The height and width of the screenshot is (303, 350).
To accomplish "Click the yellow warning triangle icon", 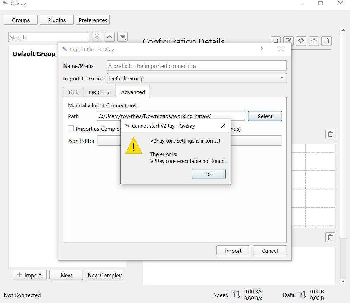I will 134,146.
